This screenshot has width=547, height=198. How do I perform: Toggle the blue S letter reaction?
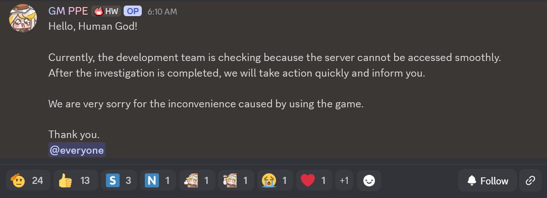(119, 180)
